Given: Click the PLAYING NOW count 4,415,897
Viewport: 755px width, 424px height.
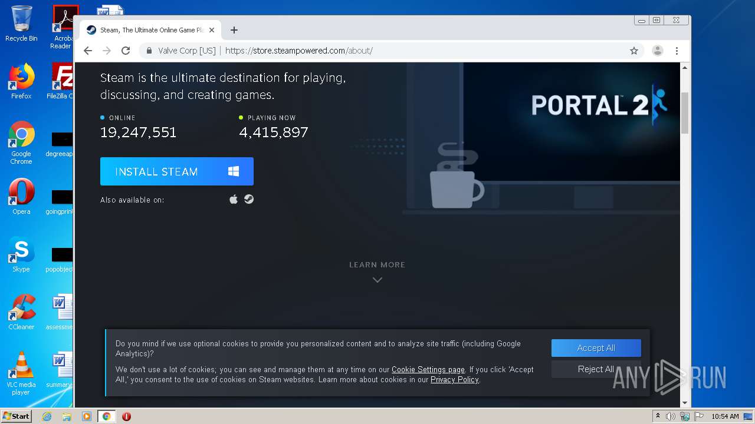Looking at the screenshot, I should point(274,132).
